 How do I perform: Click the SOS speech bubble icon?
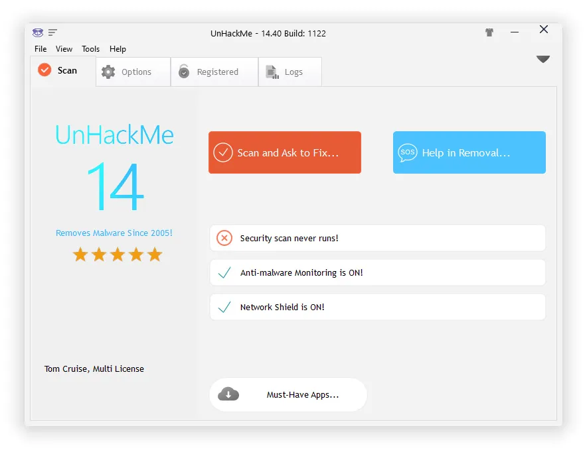(x=407, y=152)
